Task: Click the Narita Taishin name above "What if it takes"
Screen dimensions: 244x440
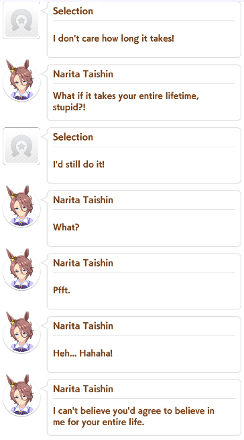Action: (83, 74)
